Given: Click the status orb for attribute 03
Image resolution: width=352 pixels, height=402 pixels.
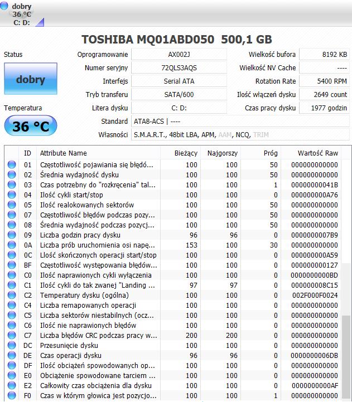Looking at the screenshot, I should click(x=12, y=185).
